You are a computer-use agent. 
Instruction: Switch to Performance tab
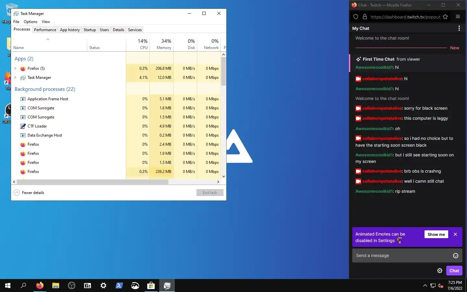click(45, 30)
